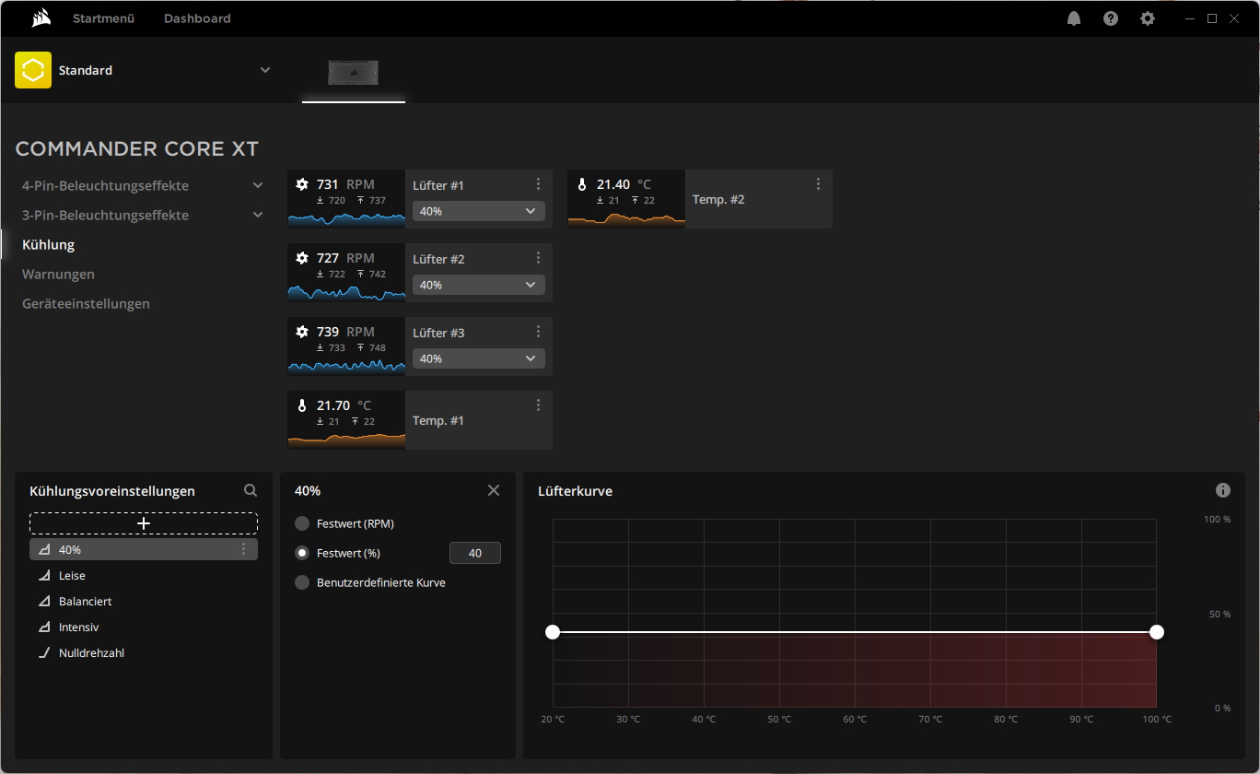Viewport: 1260px width, 774px height.
Task: Select the Commander Core XT device thumbnail
Action: tap(354, 73)
